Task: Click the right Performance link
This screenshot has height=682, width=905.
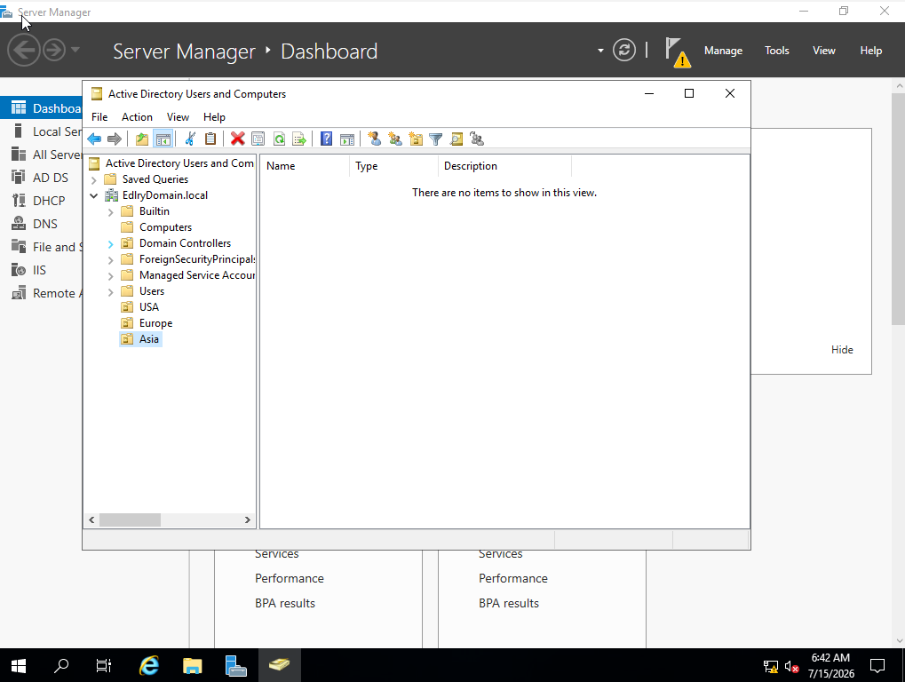Action: [x=513, y=578]
